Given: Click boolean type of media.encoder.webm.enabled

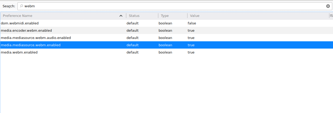Looking at the screenshot, I should (165, 30).
